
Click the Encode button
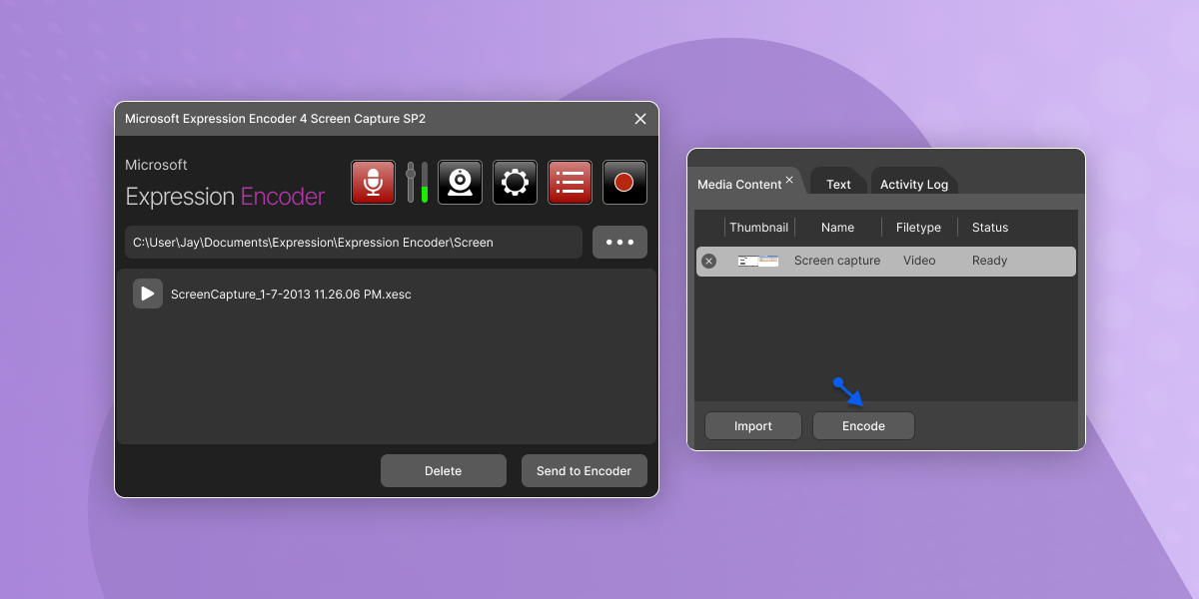(863, 426)
